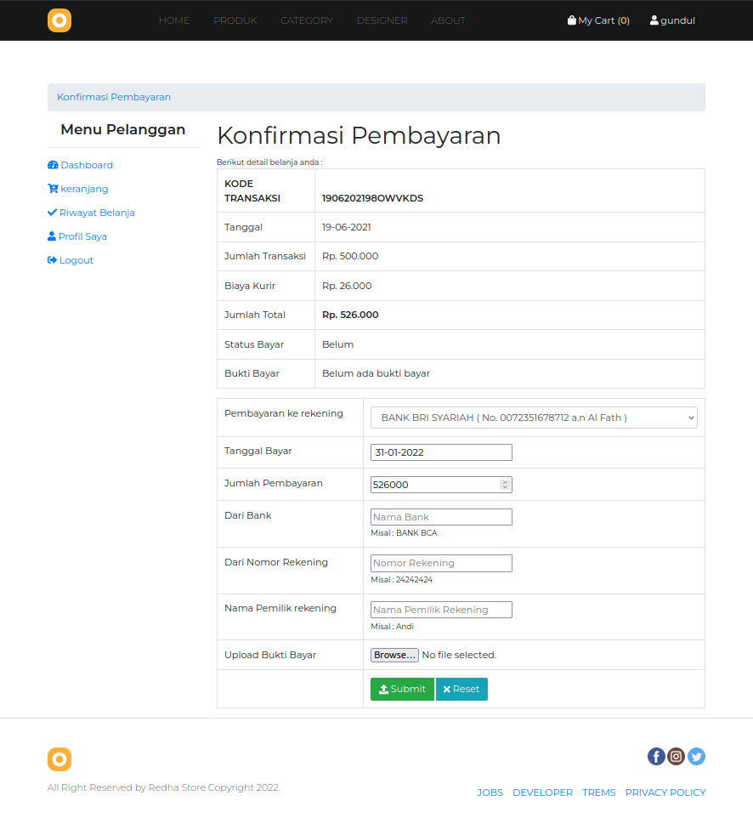
Task: Open the CATEGORY navigation menu
Action: tap(307, 20)
